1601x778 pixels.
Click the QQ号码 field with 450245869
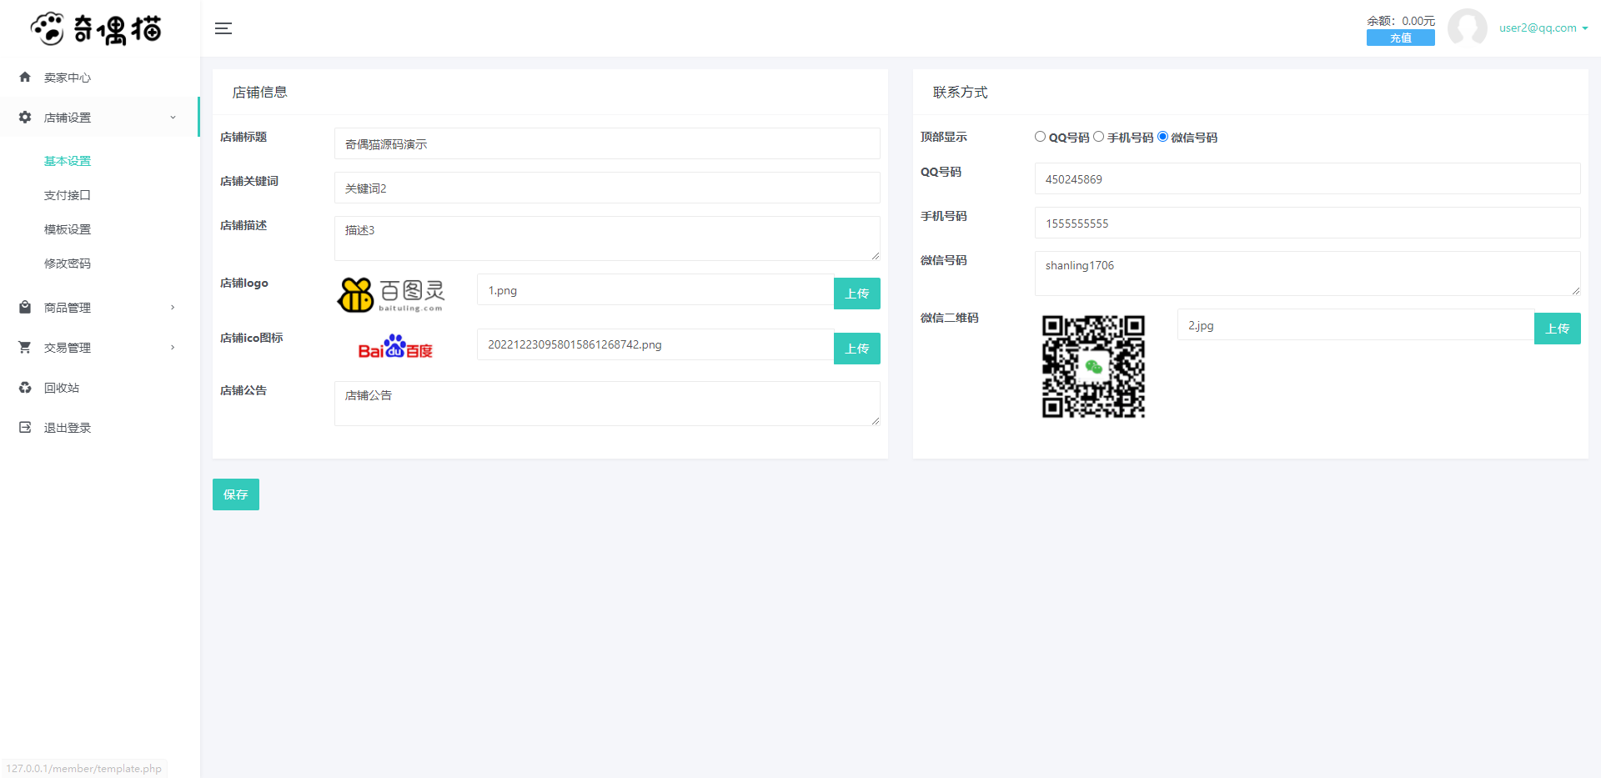tap(1307, 178)
